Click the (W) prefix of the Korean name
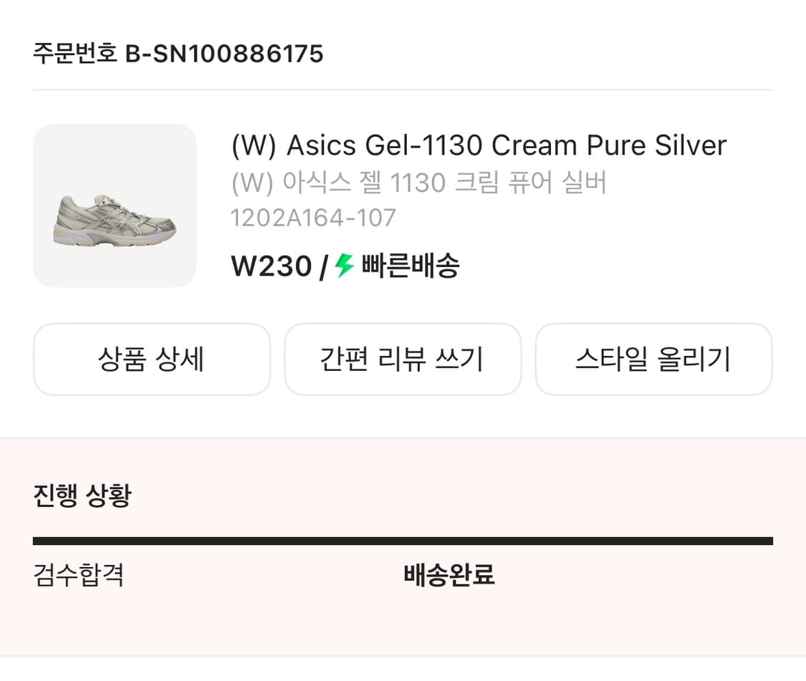Screen dimensions: 806x681 252,183
